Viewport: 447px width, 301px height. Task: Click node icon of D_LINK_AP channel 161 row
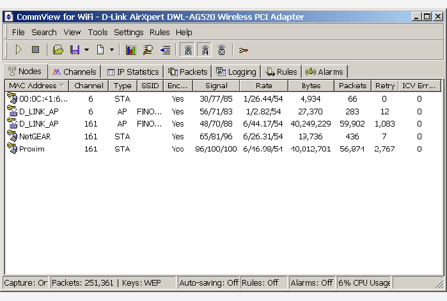(x=12, y=123)
